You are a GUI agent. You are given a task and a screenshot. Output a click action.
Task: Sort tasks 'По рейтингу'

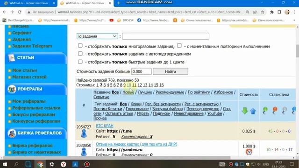coord(199,92)
